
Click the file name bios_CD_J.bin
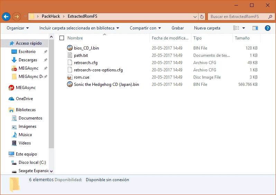pyautogui.click(x=86, y=48)
